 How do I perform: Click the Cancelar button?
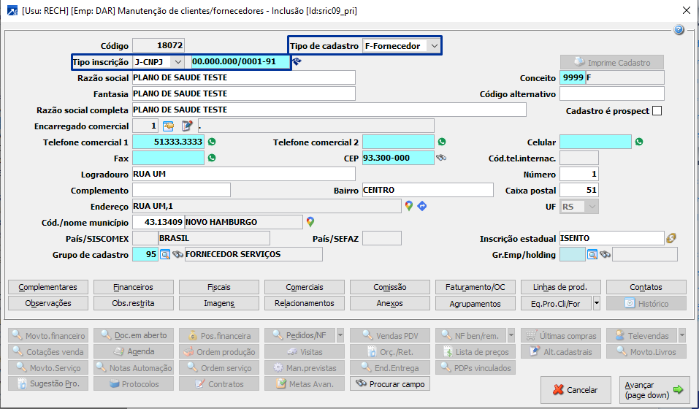(575, 390)
